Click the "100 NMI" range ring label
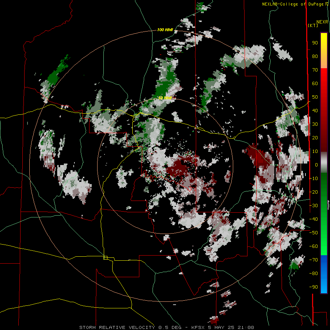The height and width of the screenshot is (330, 330). (165, 30)
